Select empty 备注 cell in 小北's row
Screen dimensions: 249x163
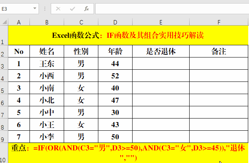coord(219,100)
